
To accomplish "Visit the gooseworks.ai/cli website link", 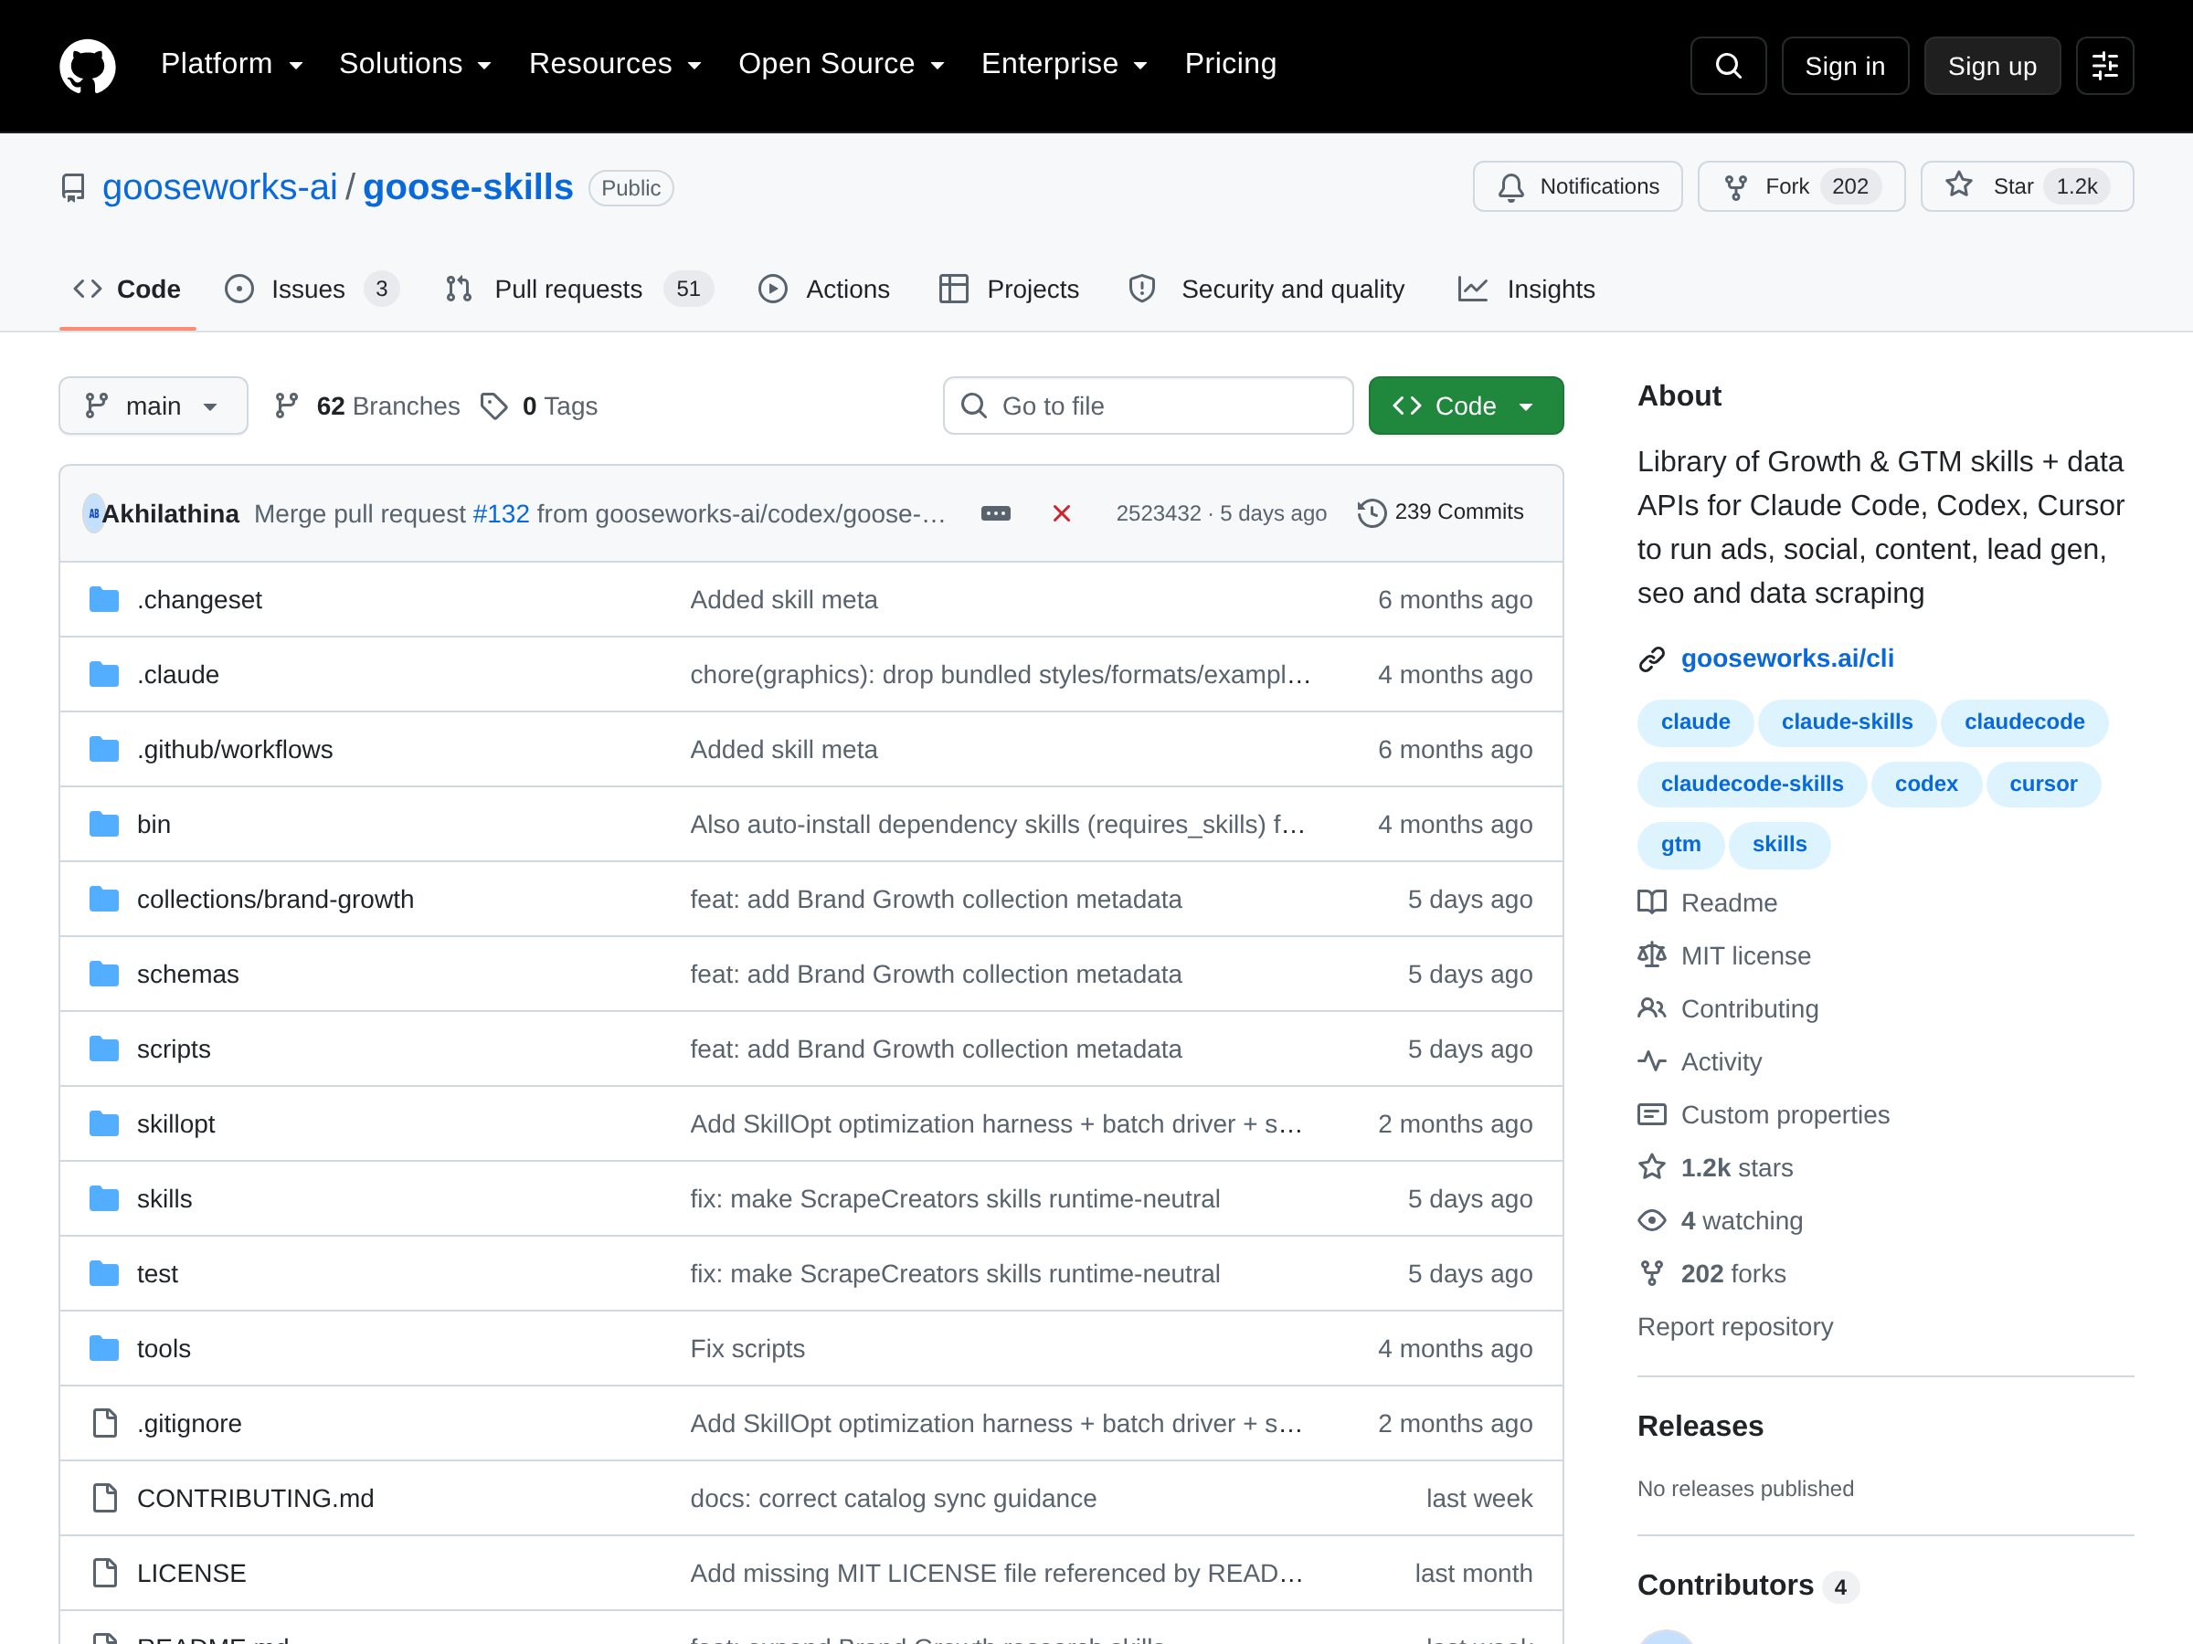I will coord(1787,658).
